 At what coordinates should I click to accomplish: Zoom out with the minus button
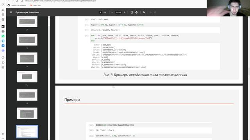pos(112,12)
